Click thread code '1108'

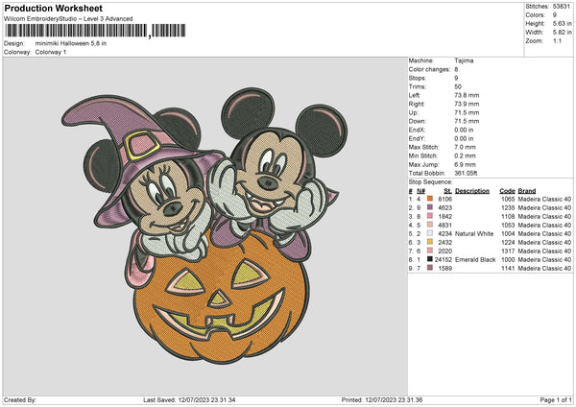(508, 216)
